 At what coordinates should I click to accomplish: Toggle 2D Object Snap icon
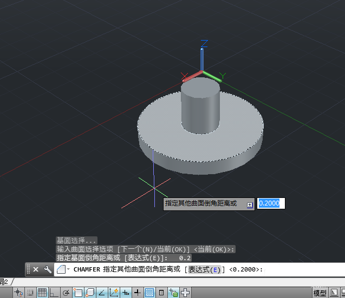click(77, 293)
